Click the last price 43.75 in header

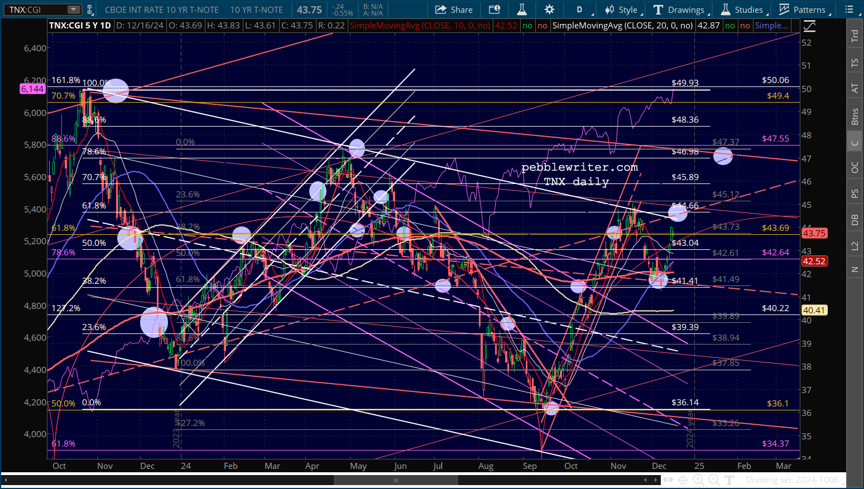(309, 9)
